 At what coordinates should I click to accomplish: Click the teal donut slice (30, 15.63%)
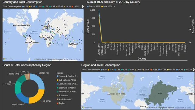point(18,87)
